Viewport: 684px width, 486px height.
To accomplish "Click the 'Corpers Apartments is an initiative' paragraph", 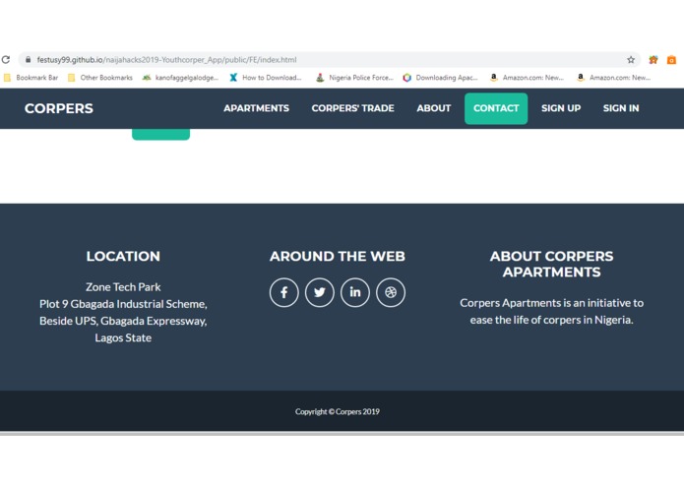I will (551, 311).
